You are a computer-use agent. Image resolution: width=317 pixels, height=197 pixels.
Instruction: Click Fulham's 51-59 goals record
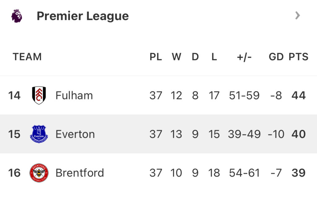click(x=244, y=95)
